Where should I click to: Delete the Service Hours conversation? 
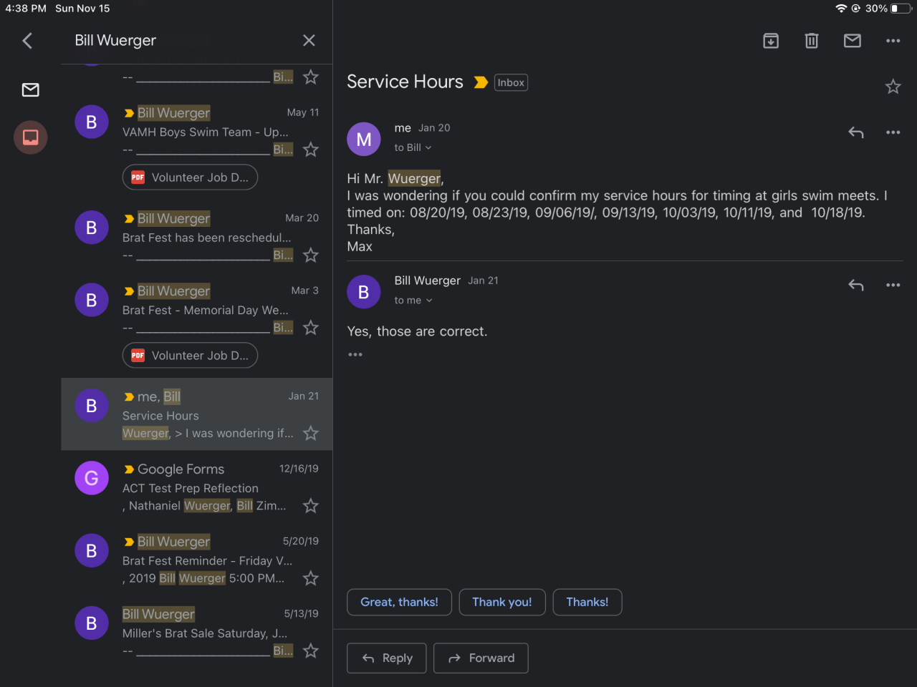pyautogui.click(x=812, y=41)
